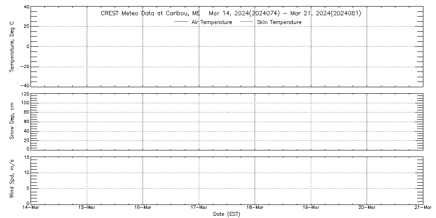The image size is (436, 218).
Task: Click the Skin Temperature legend label
Action: pos(279,22)
